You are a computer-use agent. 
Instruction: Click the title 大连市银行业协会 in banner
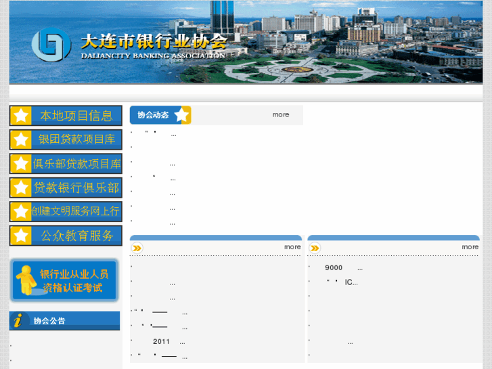click(x=154, y=42)
